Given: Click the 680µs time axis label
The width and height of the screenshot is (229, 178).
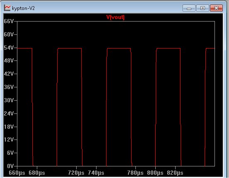Looking at the screenshot, I should tap(37, 173).
